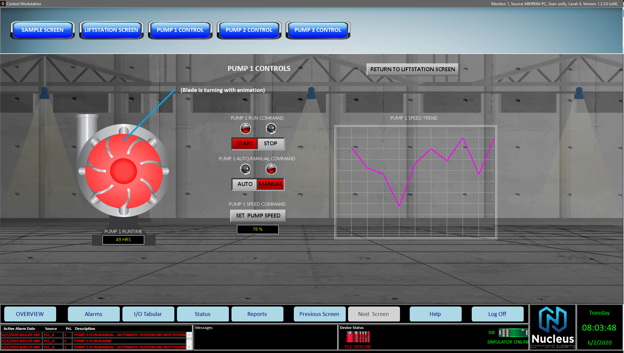Click the green DB simulator rack icon

tap(513, 333)
